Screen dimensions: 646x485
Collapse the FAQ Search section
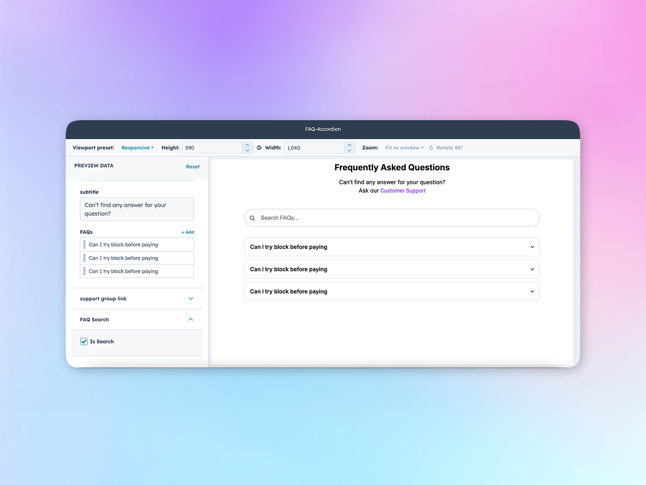[x=191, y=319]
